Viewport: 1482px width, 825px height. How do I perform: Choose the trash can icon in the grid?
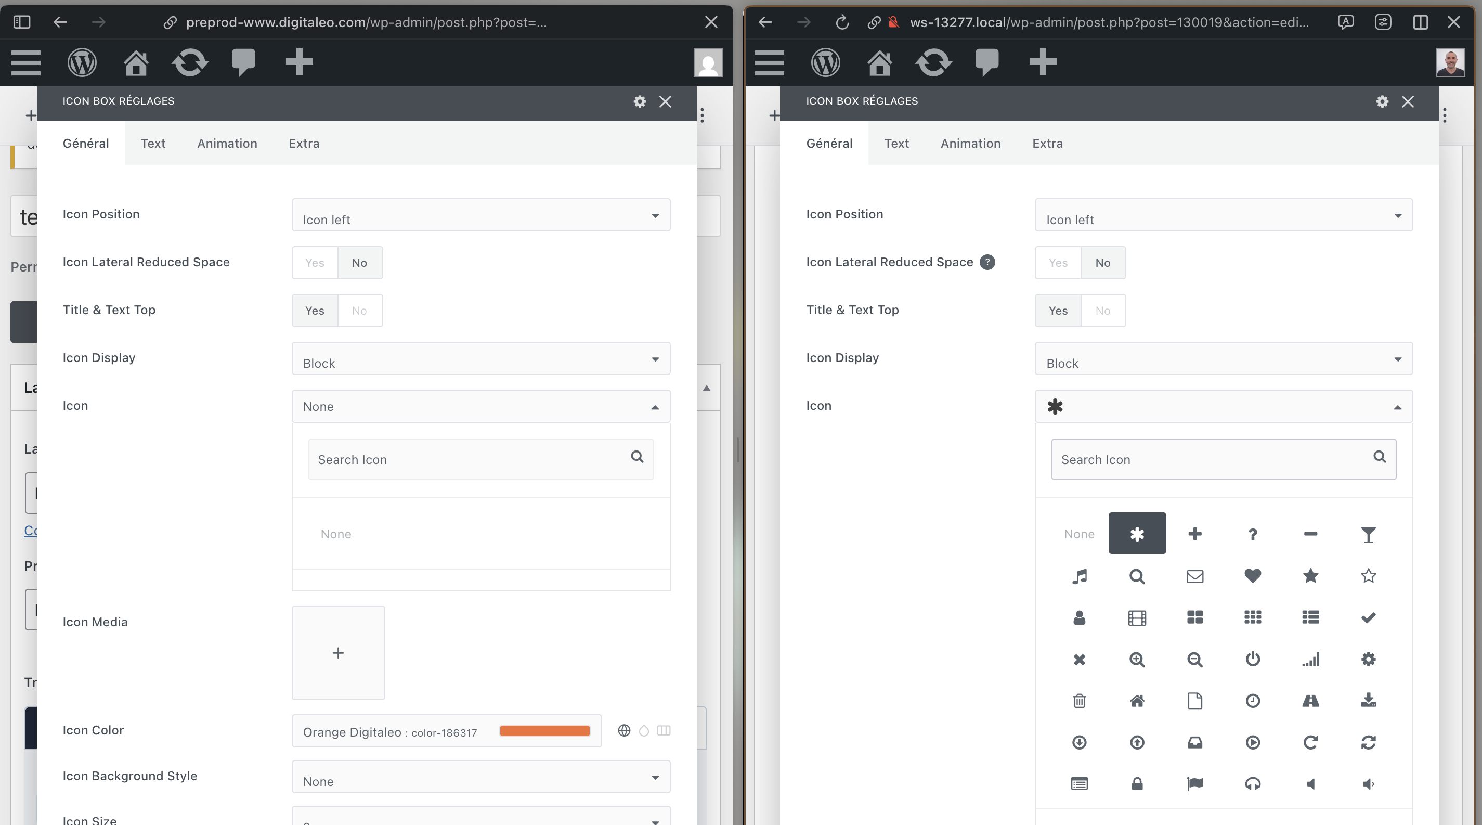[1080, 701]
